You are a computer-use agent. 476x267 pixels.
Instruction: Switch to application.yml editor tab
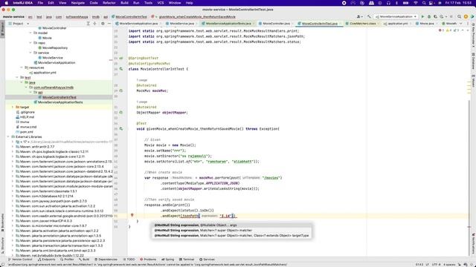[397, 23]
